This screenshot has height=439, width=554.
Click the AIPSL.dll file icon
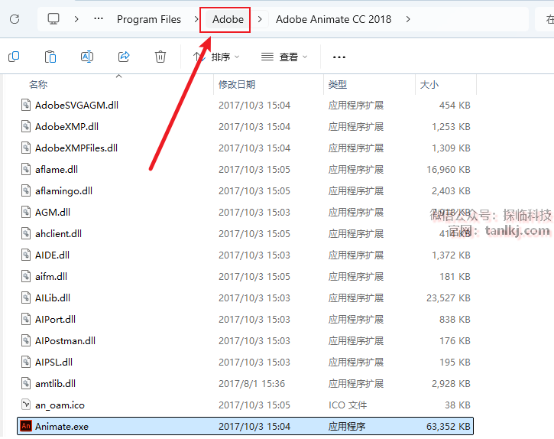(26, 362)
